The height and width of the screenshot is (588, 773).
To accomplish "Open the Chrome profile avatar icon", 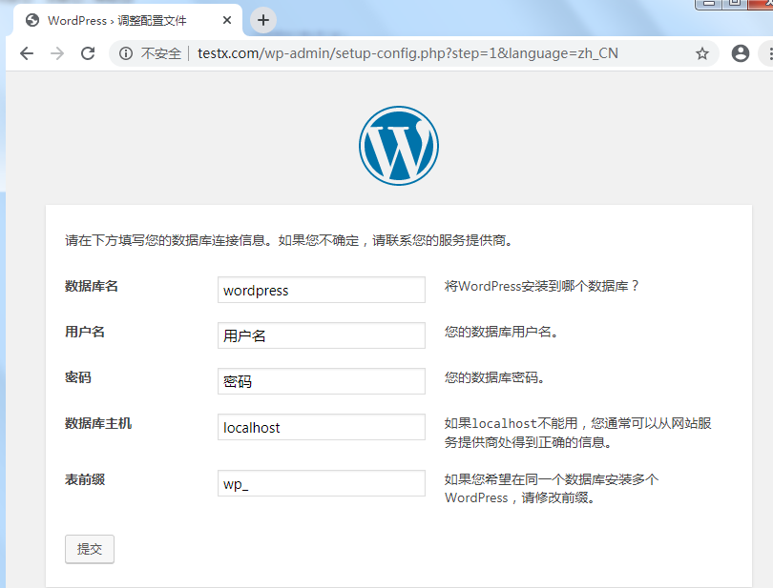I will tap(740, 53).
